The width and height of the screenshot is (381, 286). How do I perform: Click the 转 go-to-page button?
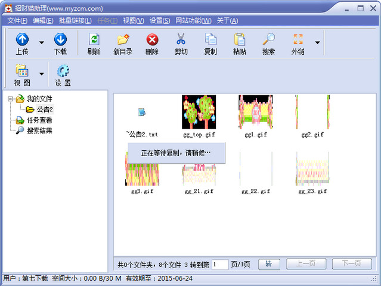tap(269, 264)
